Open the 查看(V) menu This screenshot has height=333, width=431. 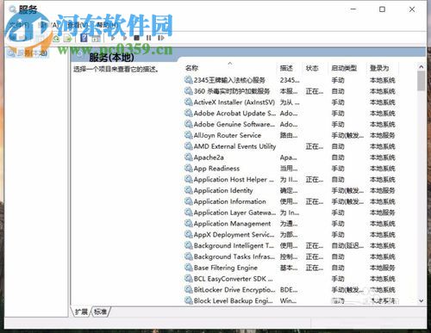pyautogui.click(x=78, y=25)
